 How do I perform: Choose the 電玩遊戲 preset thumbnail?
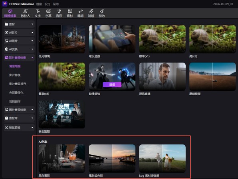[x=112, y=39]
